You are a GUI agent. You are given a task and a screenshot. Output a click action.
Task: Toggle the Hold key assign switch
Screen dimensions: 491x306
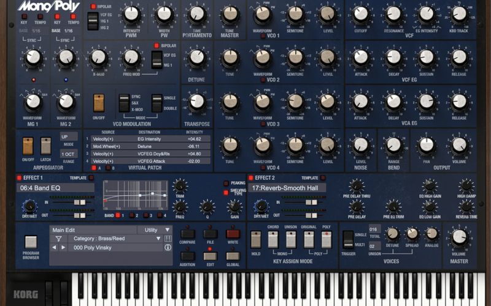(256, 240)
